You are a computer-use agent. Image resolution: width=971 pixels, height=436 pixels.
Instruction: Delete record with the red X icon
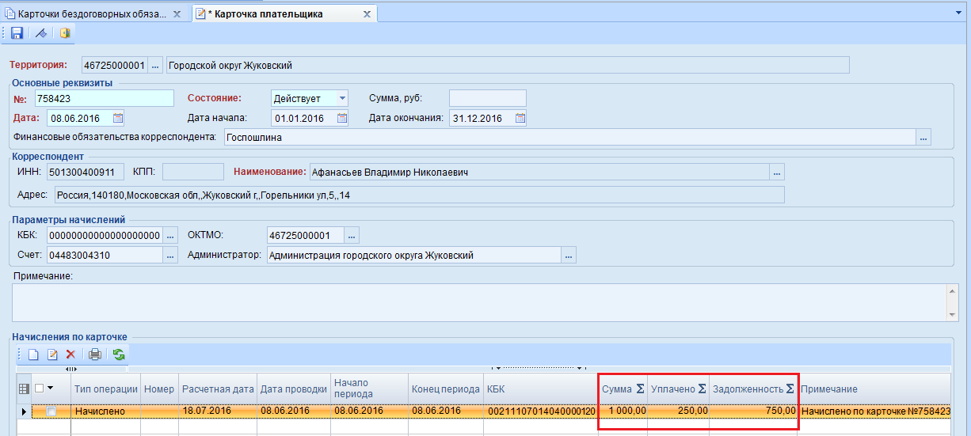click(70, 354)
